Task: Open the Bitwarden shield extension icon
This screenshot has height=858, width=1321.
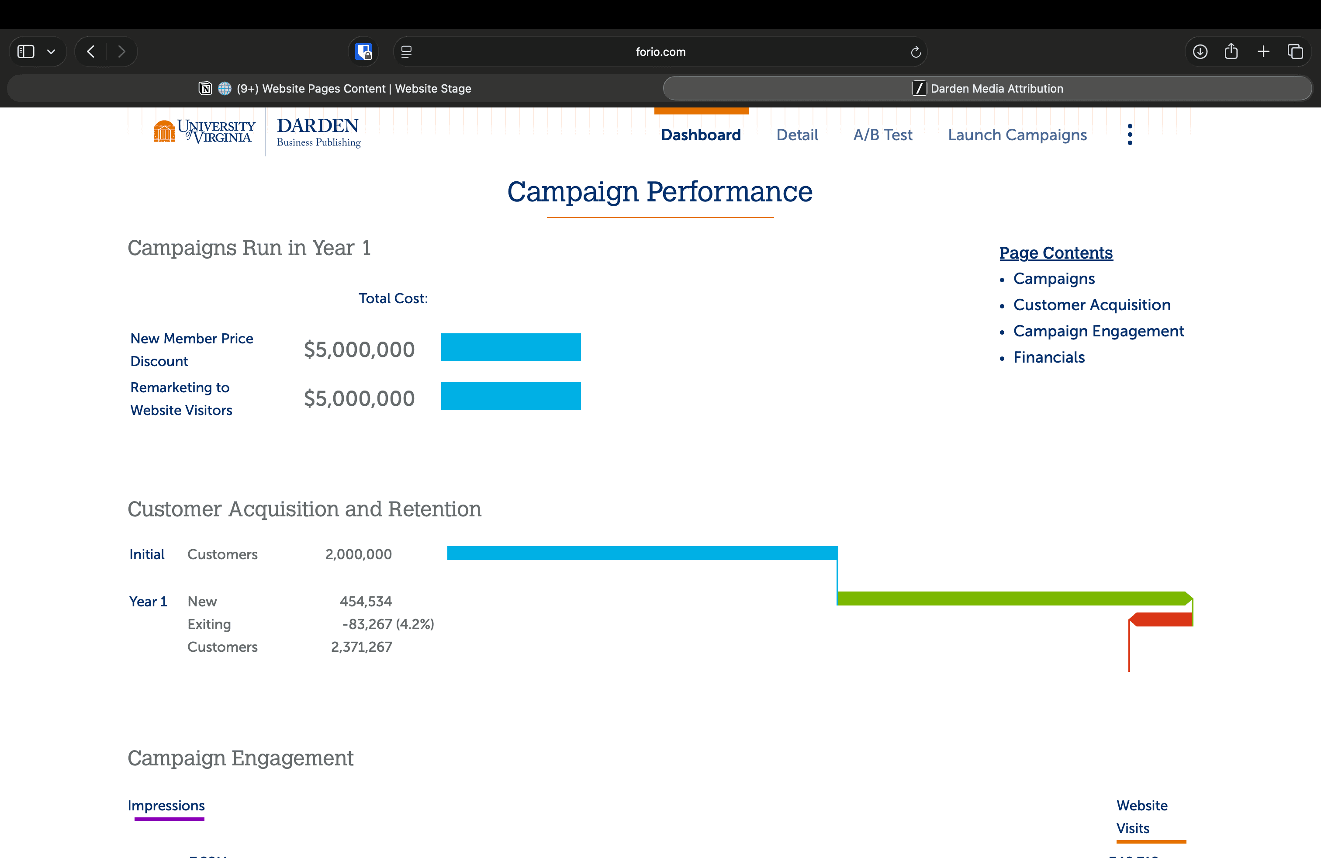Action: (x=363, y=52)
